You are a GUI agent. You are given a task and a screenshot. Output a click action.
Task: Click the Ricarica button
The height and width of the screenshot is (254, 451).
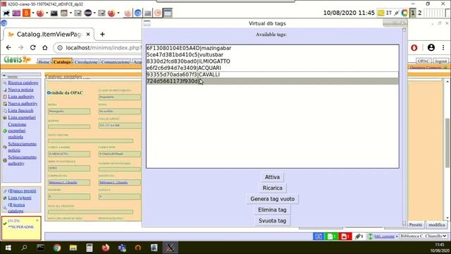click(272, 188)
